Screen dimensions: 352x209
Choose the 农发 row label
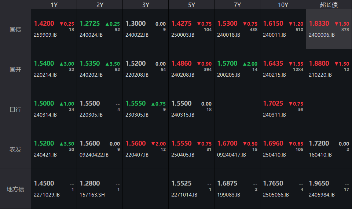15,149
